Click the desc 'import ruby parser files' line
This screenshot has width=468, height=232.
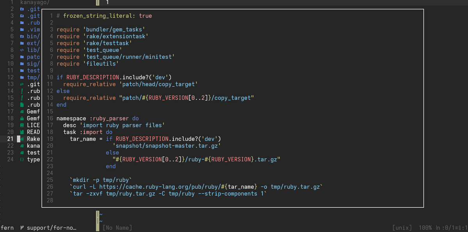click(x=114, y=125)
